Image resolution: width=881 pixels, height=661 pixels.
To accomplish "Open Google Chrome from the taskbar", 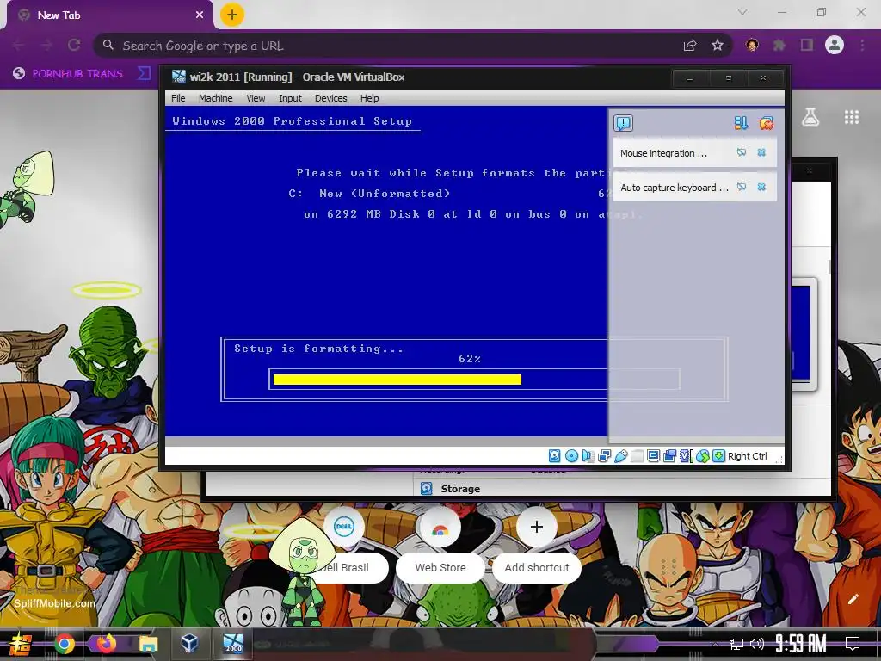I will (65, 643).
